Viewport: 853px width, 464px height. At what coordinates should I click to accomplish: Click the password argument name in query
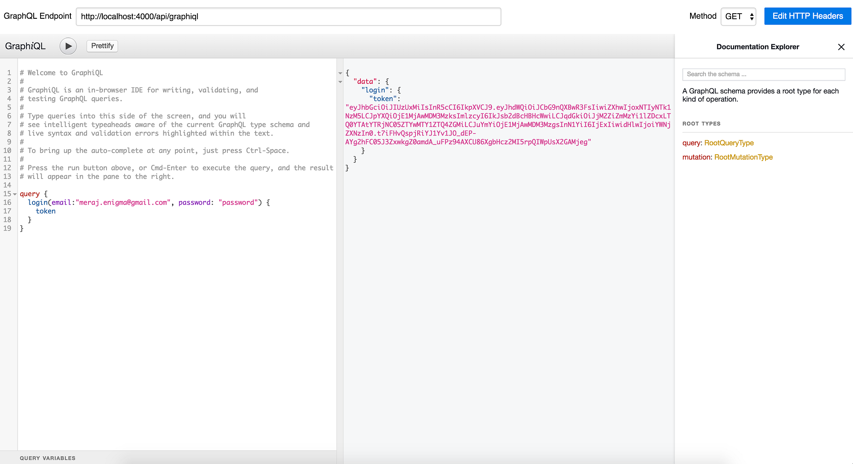(x=194, y=202)
